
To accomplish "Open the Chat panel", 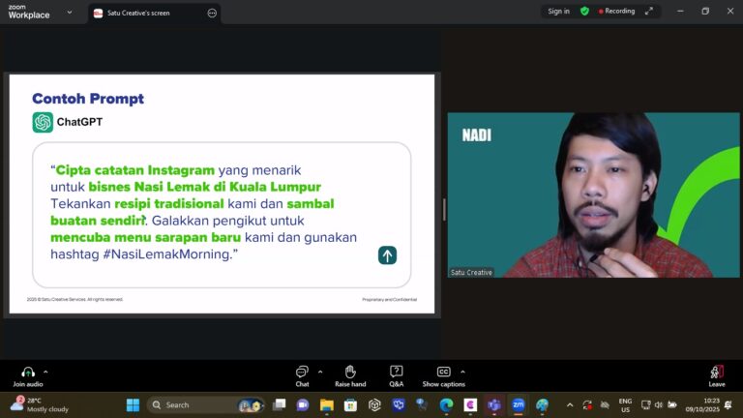I will (302, 373).
